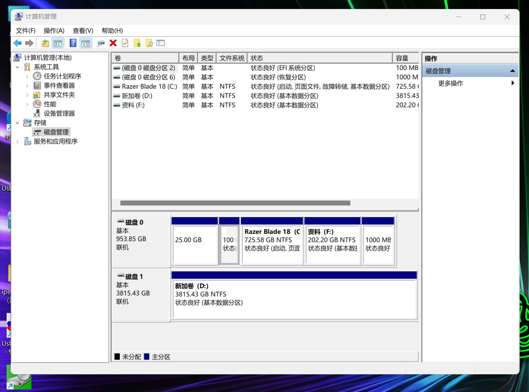Open the 操作(A) menu
Screen dimensions: 529x392
tap(54, 31)
